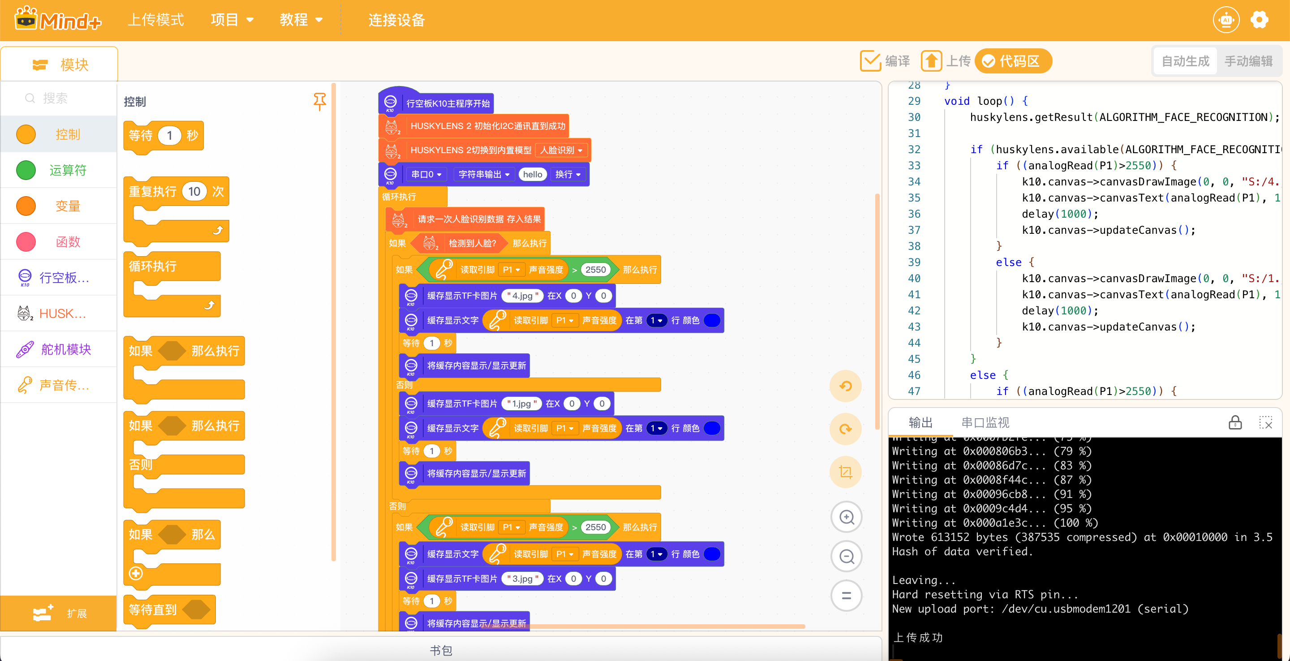Toggle the output scroll lock icon
Screen dimensions: 1290x661
(1235, 423)
